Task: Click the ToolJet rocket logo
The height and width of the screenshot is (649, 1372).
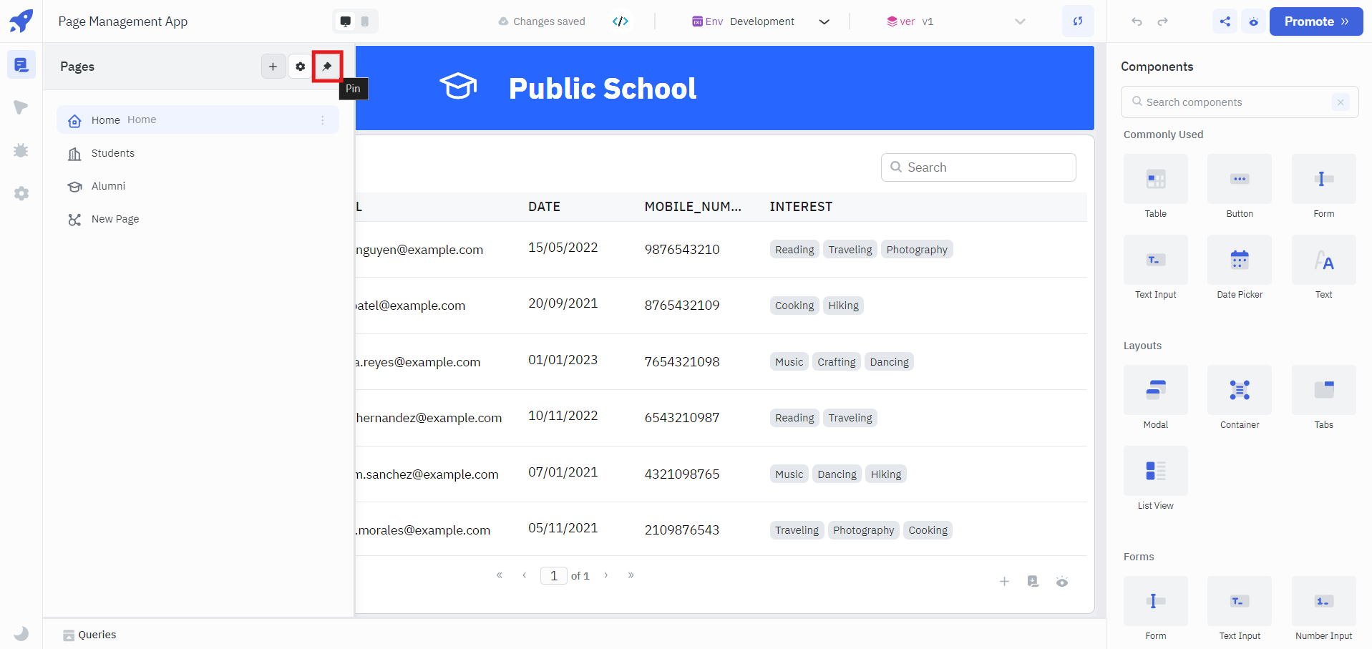Action: pyautogui.click(x=21, y=21)
